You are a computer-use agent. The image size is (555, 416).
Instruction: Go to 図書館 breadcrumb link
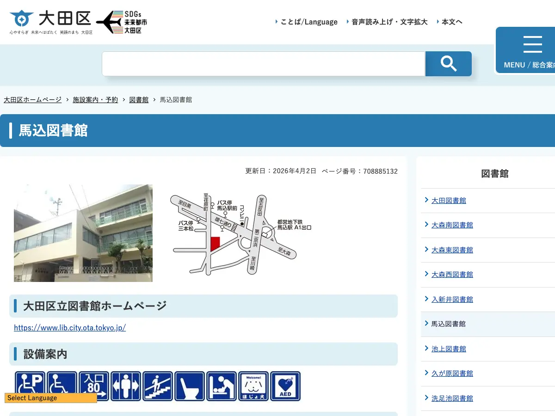click(x=139, y=100)
